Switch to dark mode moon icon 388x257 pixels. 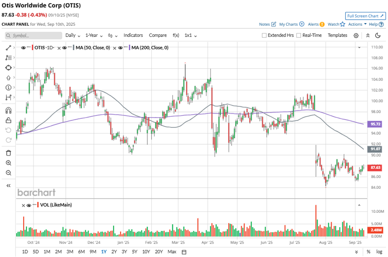point(378,35)
